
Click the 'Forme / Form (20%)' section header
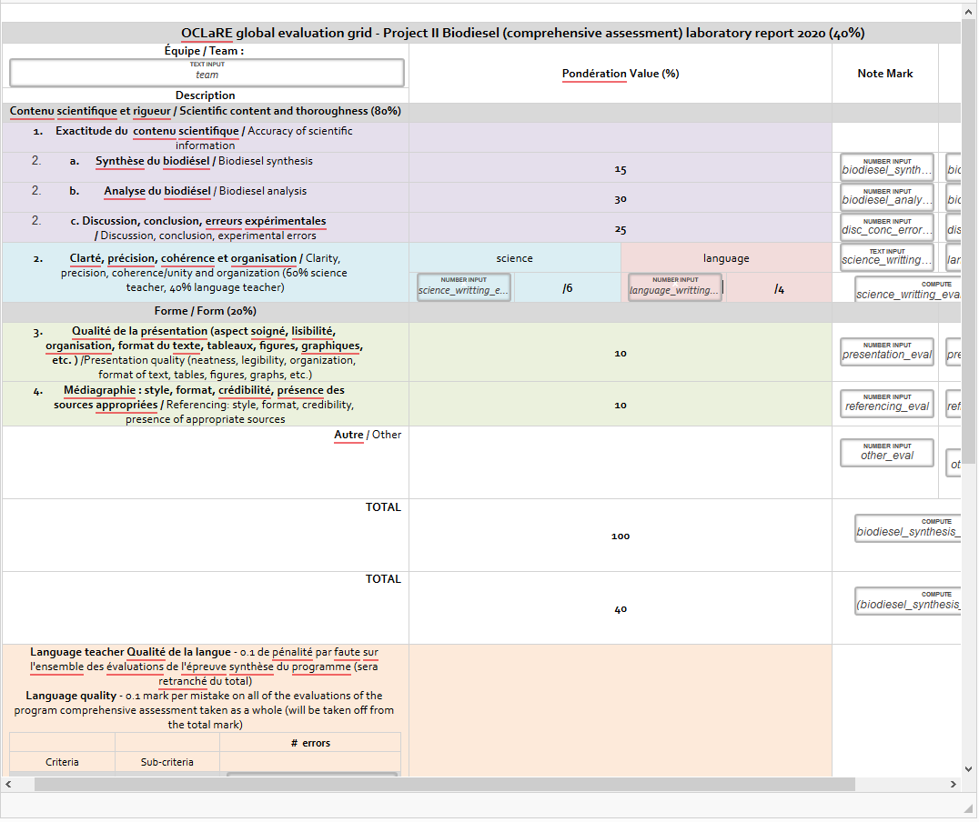[x=206, y=311]
